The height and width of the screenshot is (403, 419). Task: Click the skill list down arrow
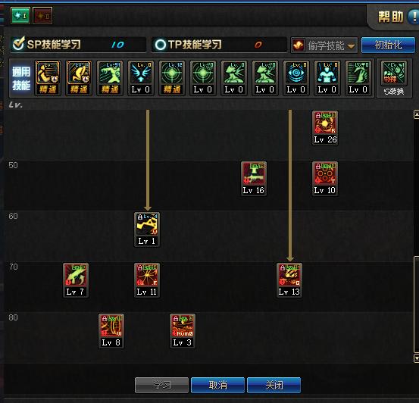[x=416, y=358]
